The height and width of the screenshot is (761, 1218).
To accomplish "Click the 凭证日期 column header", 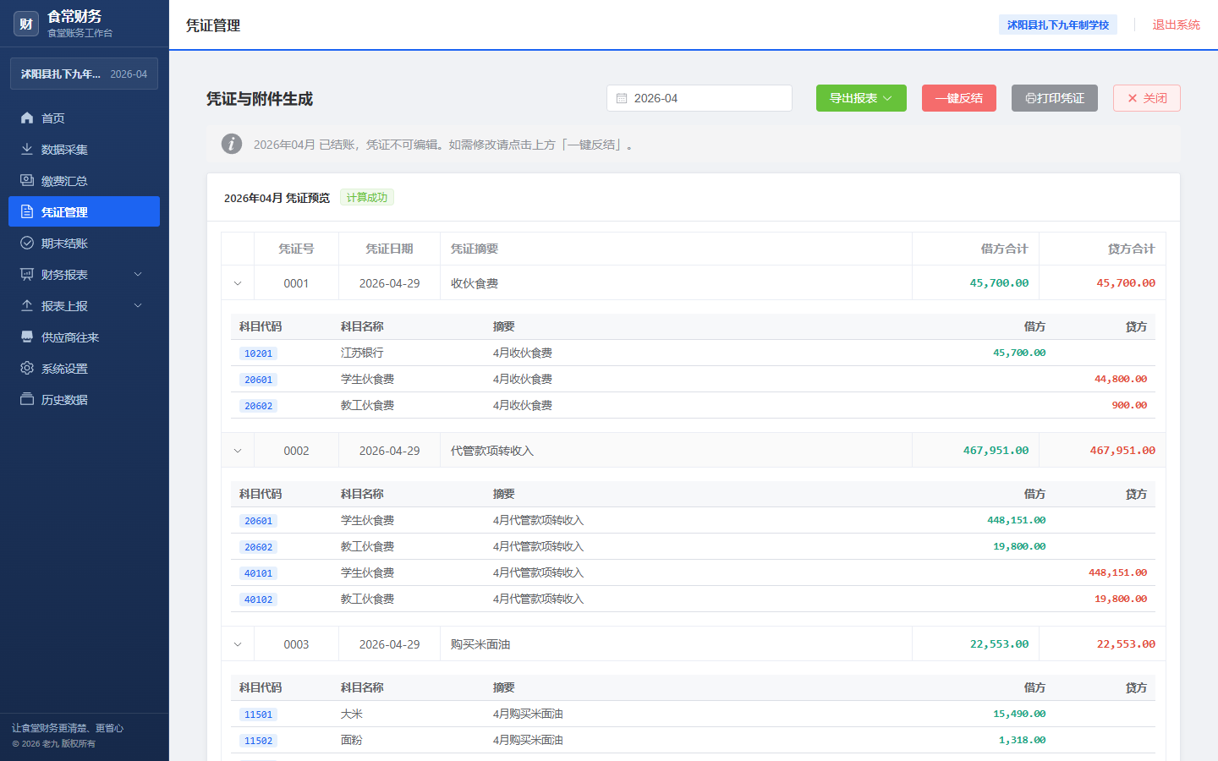I will pyautogui.click(x=389, y=249).
